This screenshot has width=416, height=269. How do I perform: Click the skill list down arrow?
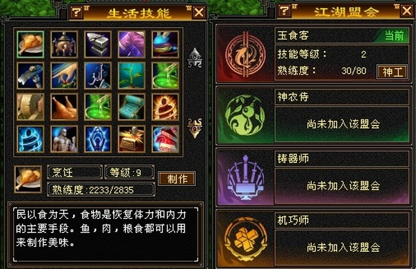(x=195, y=128)
